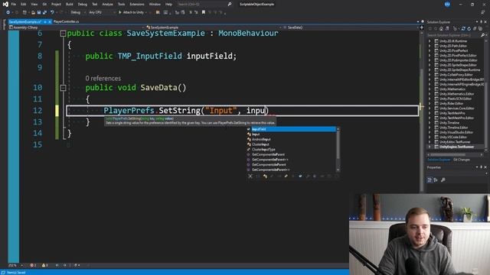The image size is (490, 275).
Task: Click the Properties alphabetical sort icon
Action: point(436,180)
